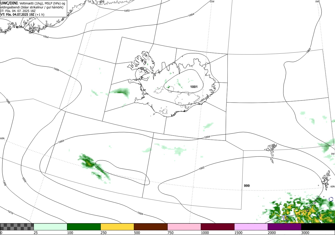Click the legend value 250
This screenshot has width=335, height=235.
click(103, 233)
